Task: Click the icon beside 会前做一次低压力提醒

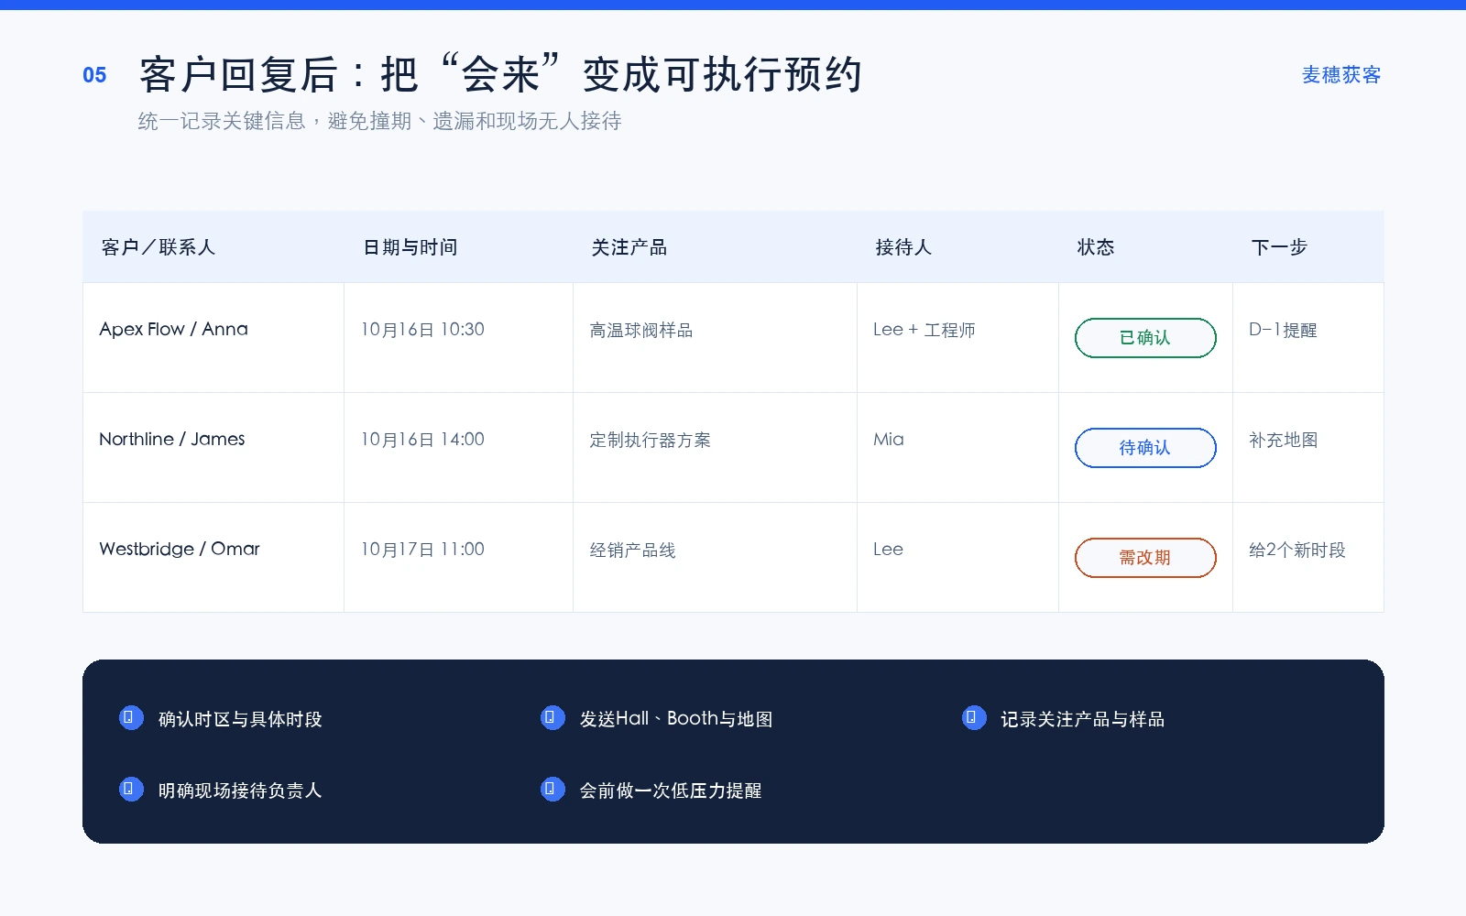Action: click(552, 789)
